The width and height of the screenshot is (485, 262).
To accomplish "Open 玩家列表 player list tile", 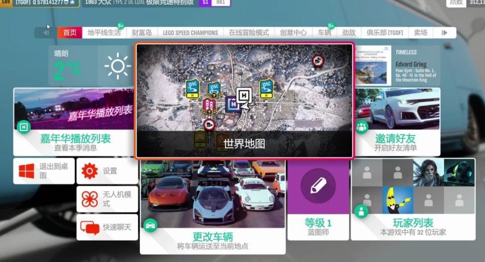I will [413, 199].
